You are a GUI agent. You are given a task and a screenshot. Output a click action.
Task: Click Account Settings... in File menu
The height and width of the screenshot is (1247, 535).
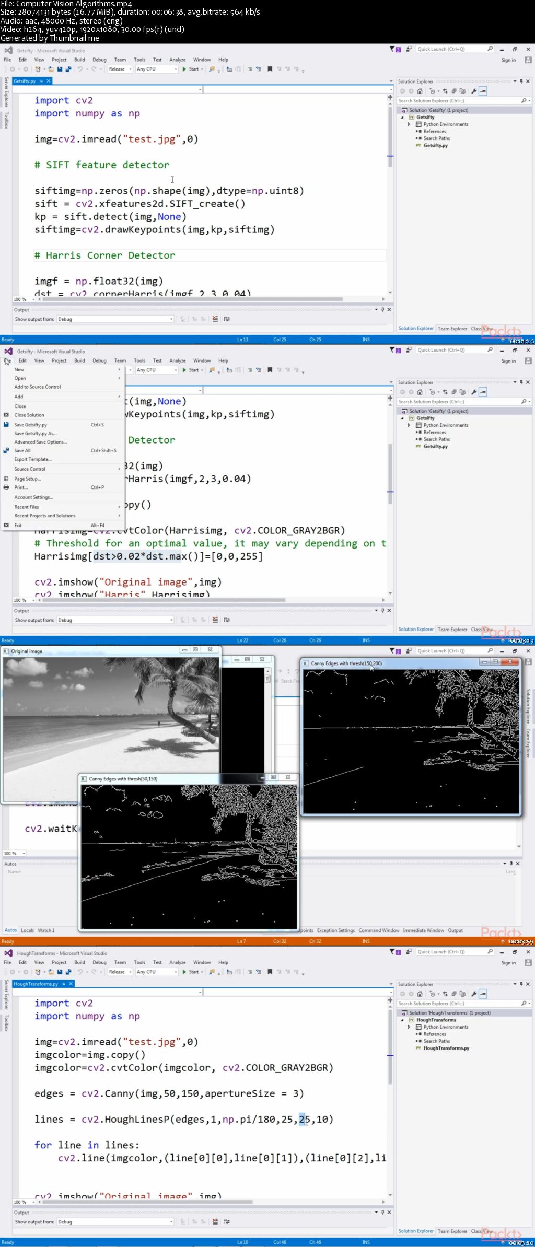coord(62,497)
